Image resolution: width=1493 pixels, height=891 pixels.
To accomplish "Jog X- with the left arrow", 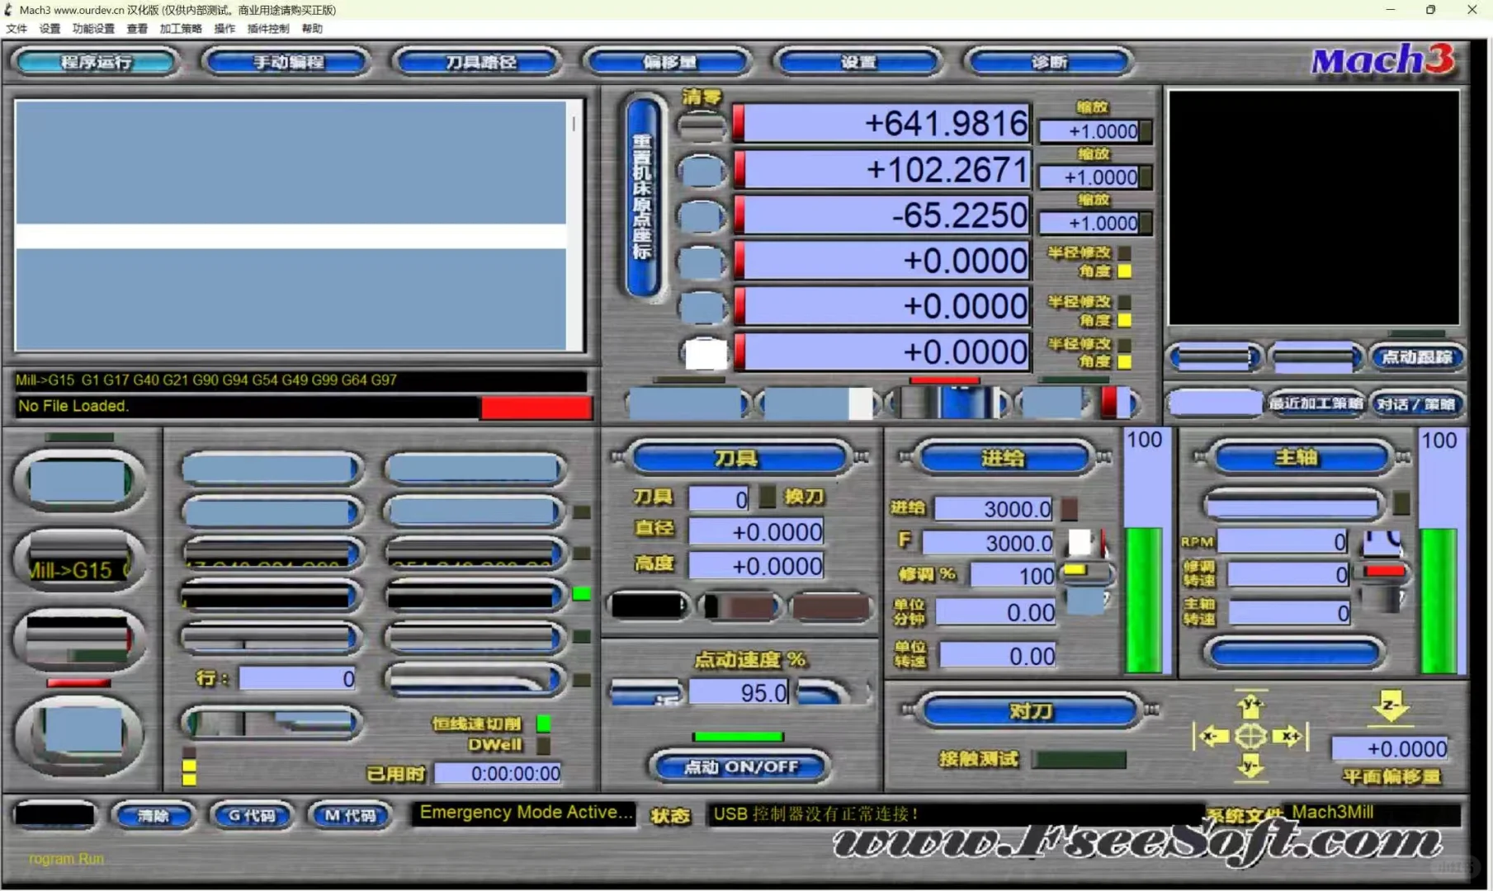I will pos(1214,736).
